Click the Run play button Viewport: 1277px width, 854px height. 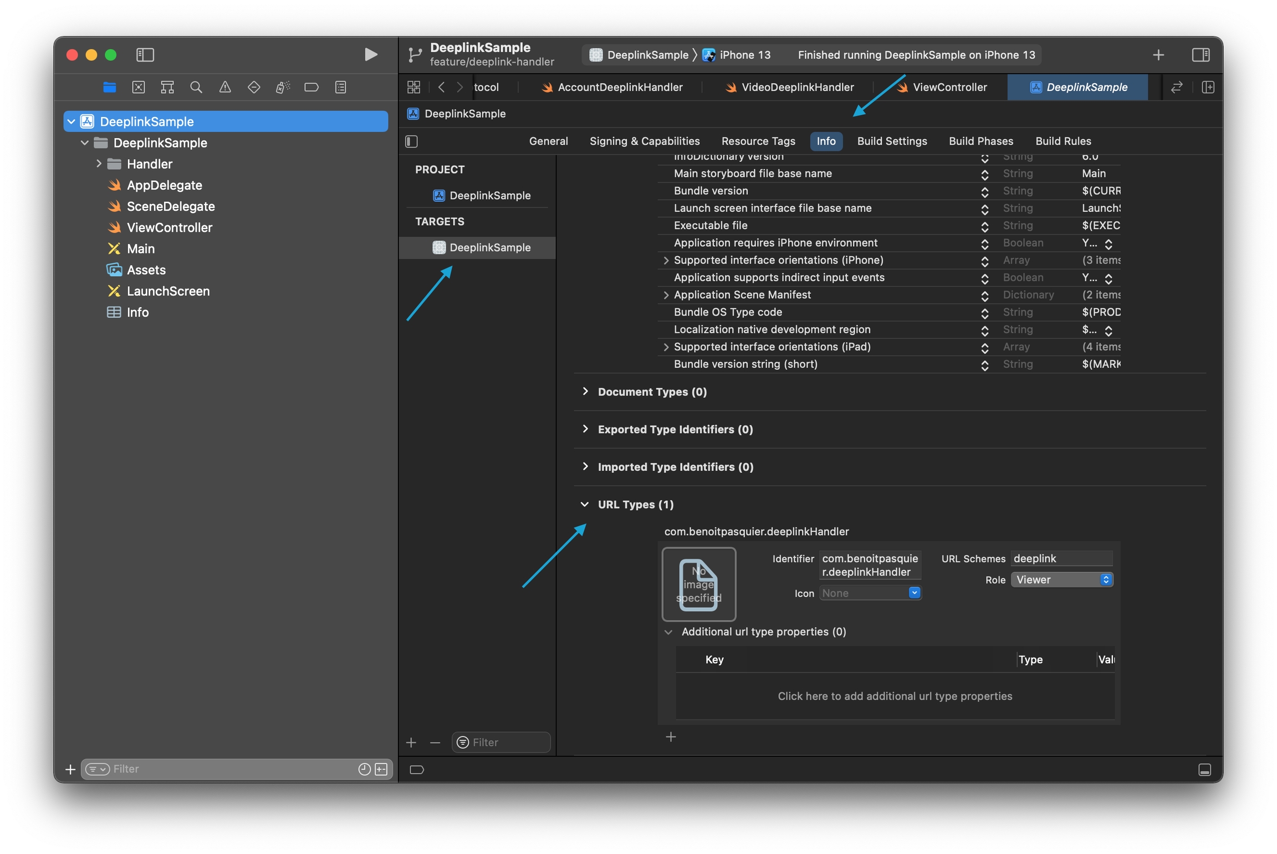371,54
